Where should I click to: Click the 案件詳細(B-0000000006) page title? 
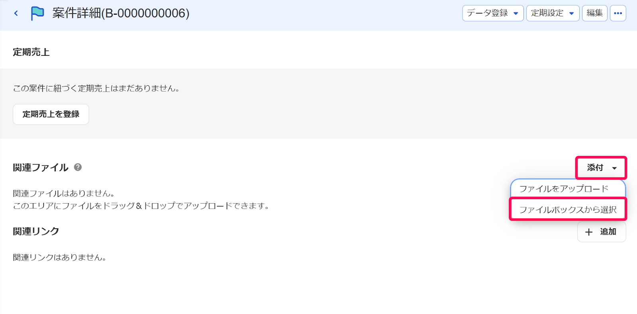point(121,13)
